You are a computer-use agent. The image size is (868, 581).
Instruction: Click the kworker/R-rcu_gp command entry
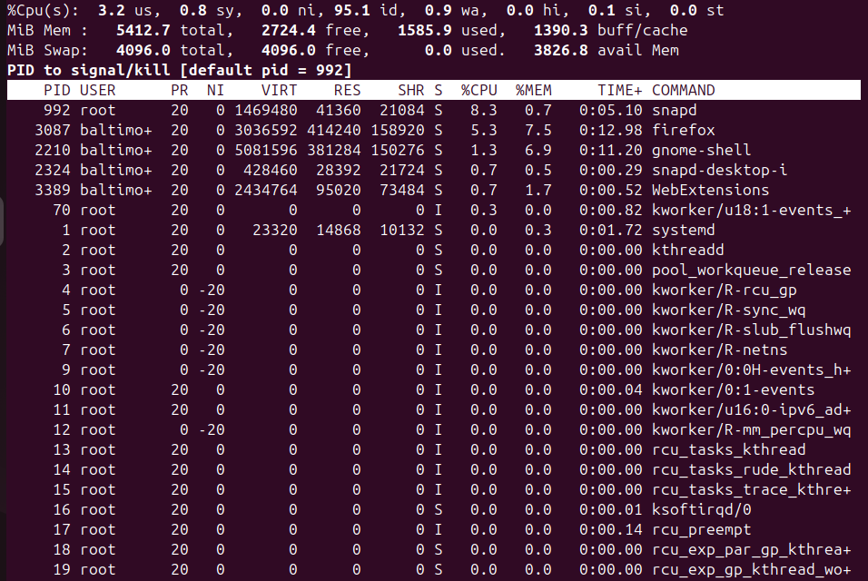(724, 290)
